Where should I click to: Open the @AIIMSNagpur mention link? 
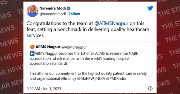111,23
